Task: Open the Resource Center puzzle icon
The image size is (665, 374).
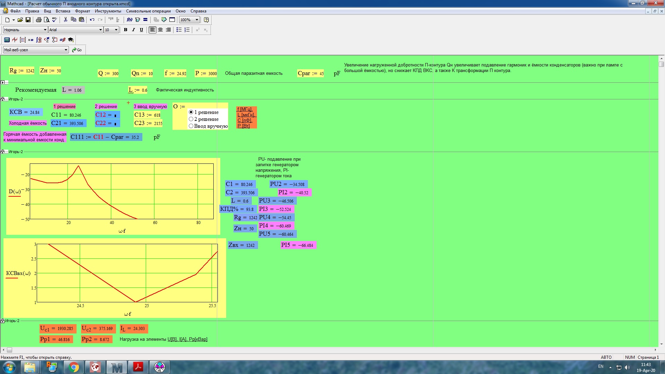Action: [164, 20]
